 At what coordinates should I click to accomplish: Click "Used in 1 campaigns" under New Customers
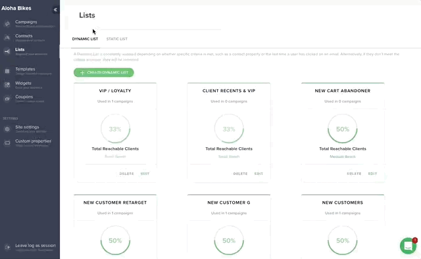tap(343, 213)
